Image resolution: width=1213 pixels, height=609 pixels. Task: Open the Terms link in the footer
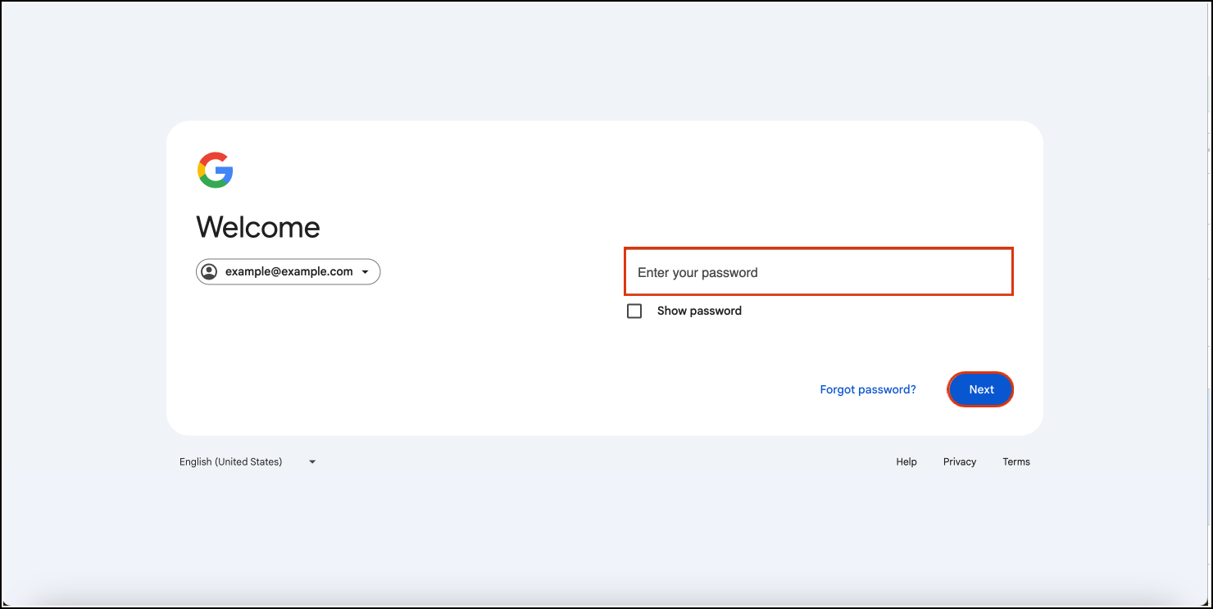1015,462
